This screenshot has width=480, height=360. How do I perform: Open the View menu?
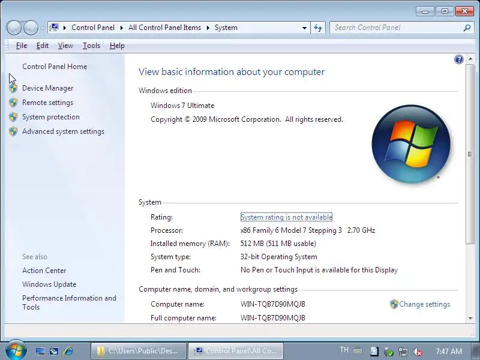pos(65,46)
